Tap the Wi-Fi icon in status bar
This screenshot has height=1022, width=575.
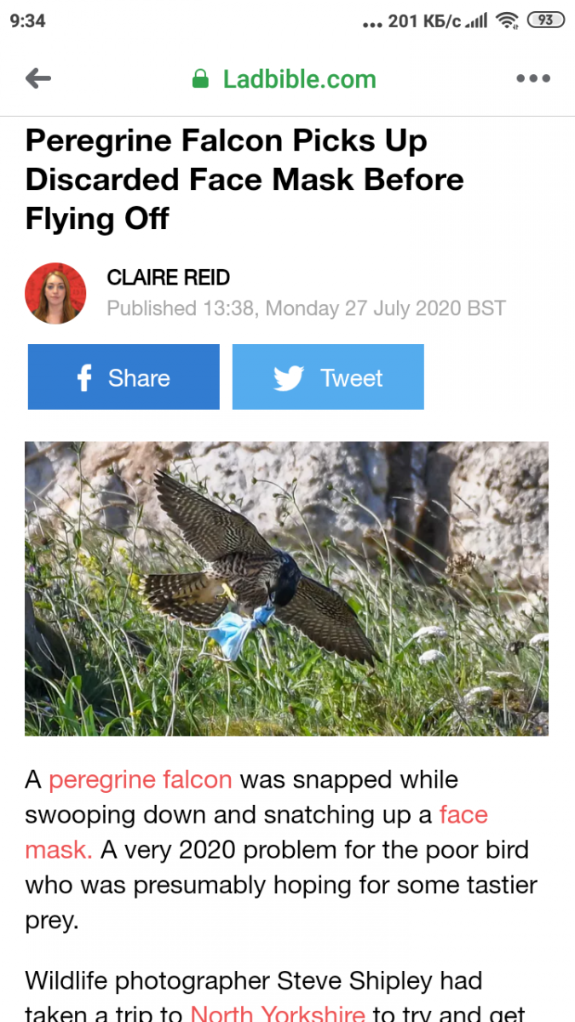508,20
